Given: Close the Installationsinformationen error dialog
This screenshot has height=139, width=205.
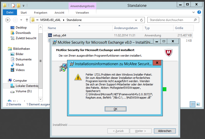Looking at the screenshot, I should pos(157,63).
